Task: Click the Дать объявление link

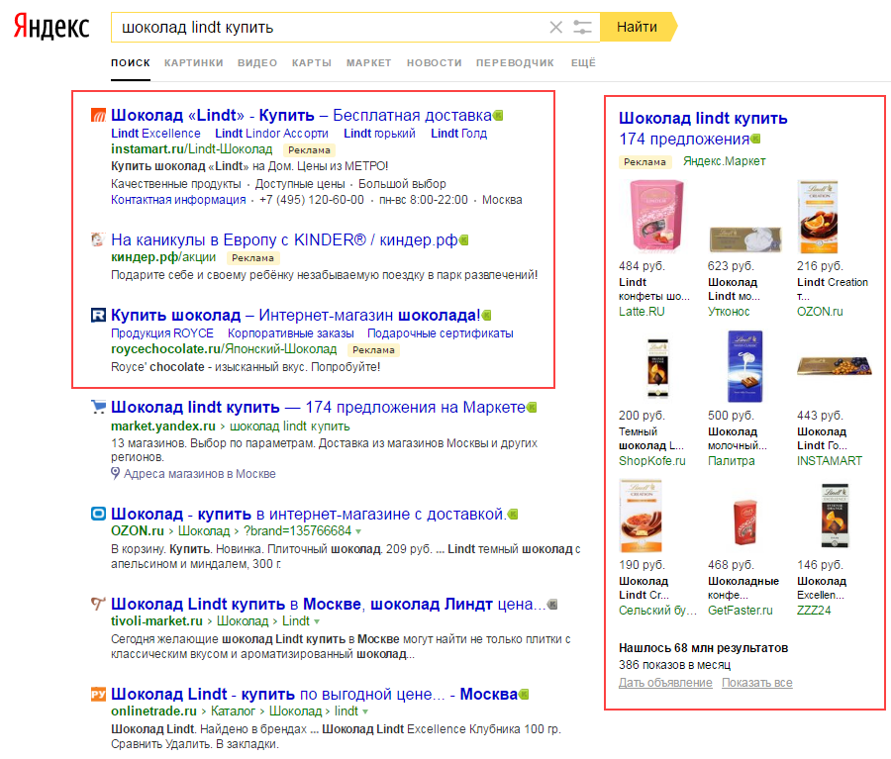Action: (664, 683)
